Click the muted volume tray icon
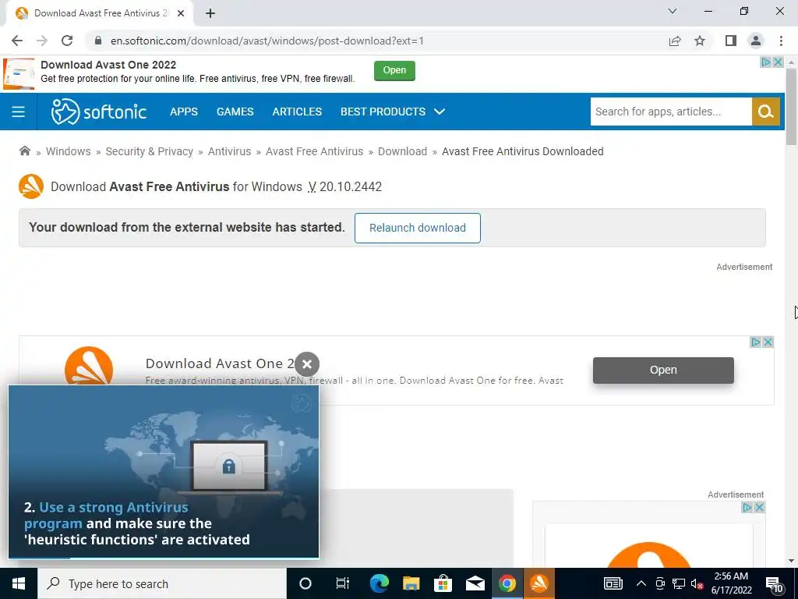This screenshot has width=798, height=599. click(x=697, y=583)
